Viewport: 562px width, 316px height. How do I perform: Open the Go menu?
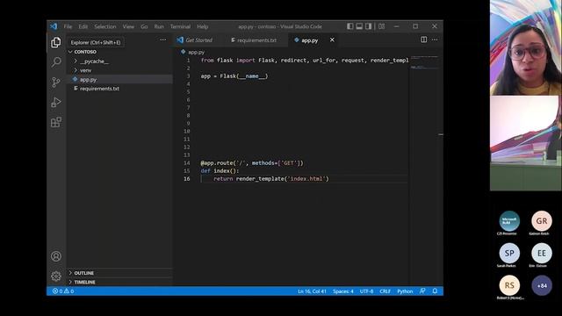tap(144, 26)
